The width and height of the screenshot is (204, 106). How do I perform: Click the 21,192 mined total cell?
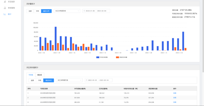[x=101, y=102]
